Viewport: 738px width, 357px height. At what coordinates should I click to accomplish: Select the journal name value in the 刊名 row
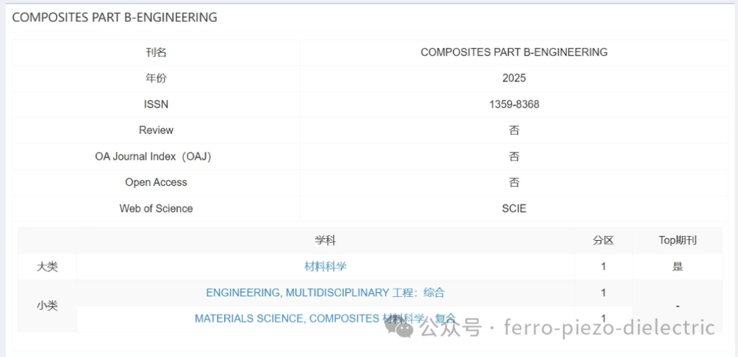514,53
